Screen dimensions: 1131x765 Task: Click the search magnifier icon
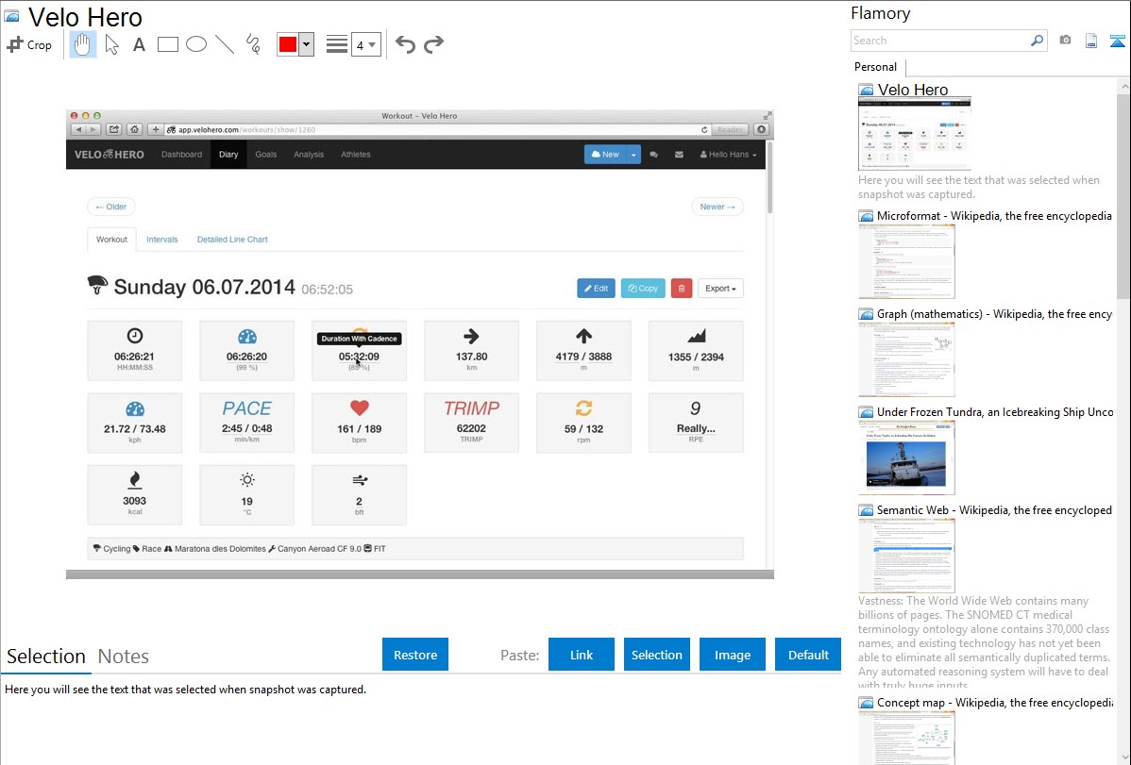tap(1038, 41)
